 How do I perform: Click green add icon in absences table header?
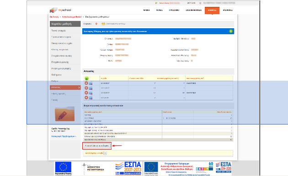click(86, 78)
